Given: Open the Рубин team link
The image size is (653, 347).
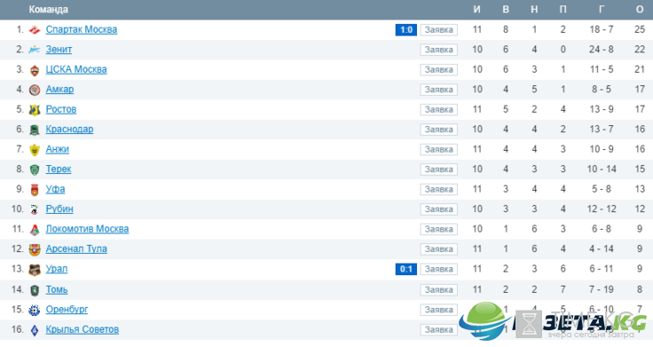Looking at the screenshot, I should [x=59, y=209].
